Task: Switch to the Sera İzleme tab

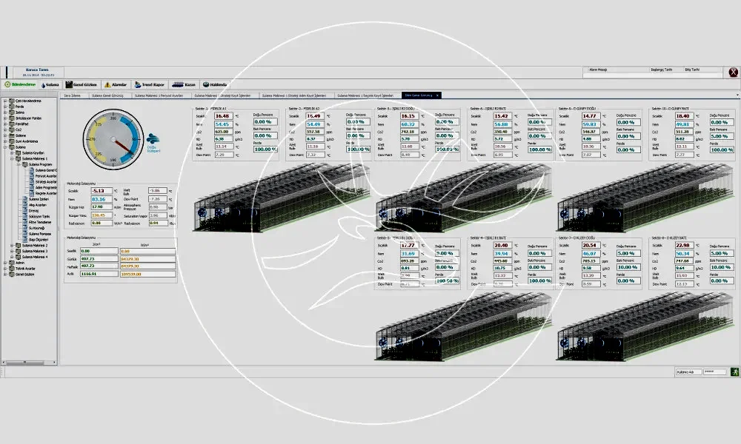Action: pos(72,95)
